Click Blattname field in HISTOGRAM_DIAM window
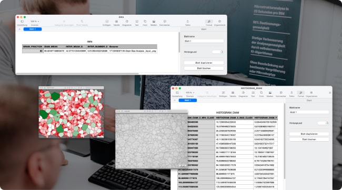Screen dimensions: 342x190 coord(309,112)
